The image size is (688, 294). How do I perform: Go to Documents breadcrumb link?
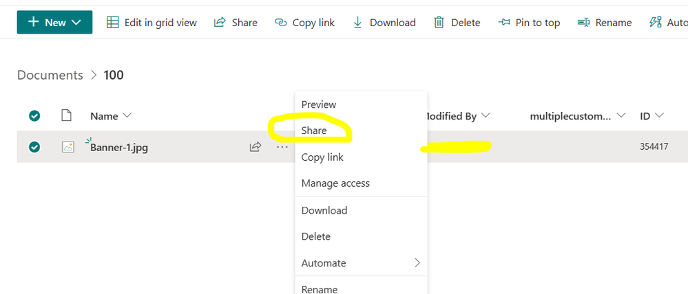[x=50, y=76]
